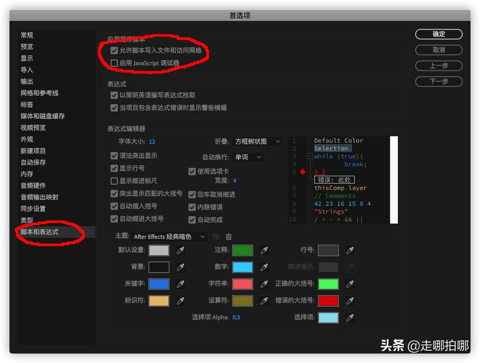Viewport: 480px width, 363px height.
Task: Use the 默认设置 eyedropper tool
Action: [181, 250]
